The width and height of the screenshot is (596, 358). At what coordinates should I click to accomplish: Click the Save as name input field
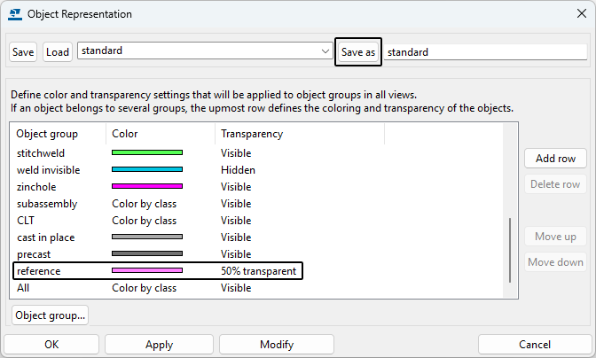(484, 52)
